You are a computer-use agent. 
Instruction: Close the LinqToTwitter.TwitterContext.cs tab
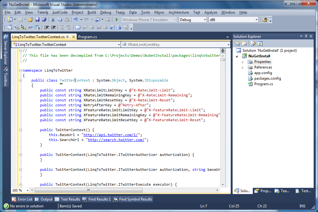tap(73, 37)
